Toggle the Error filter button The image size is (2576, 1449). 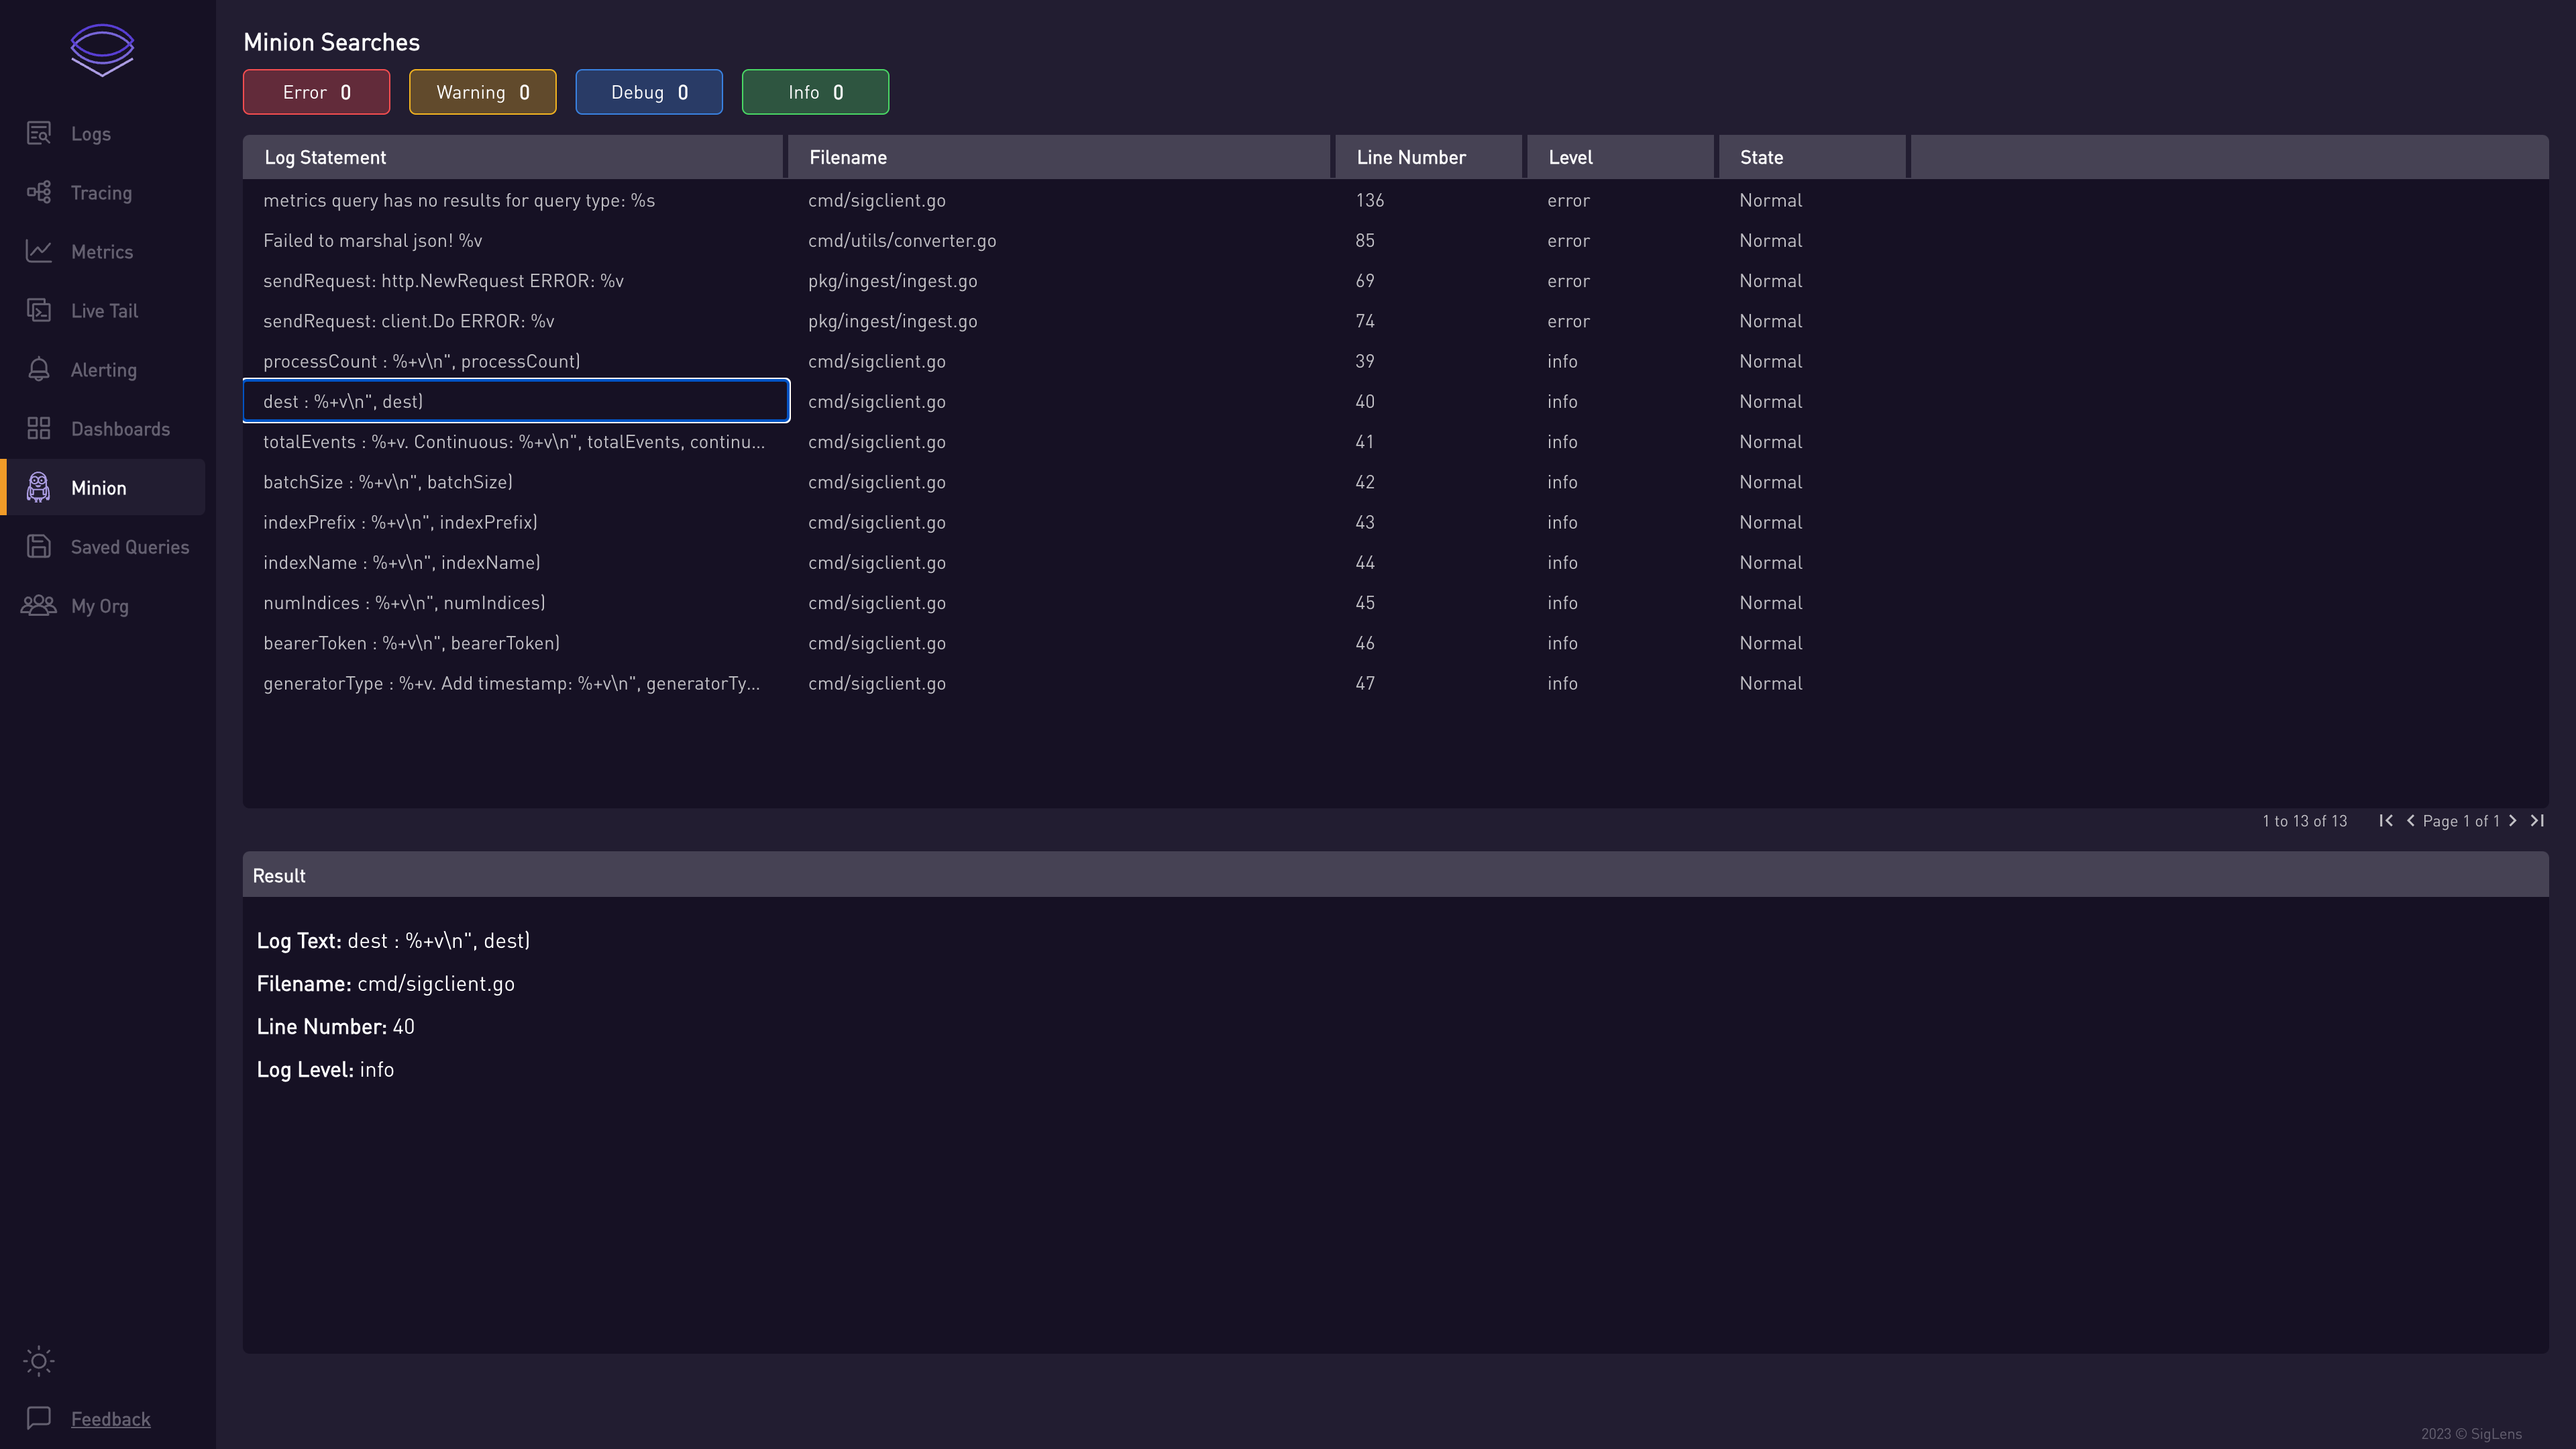317,92
